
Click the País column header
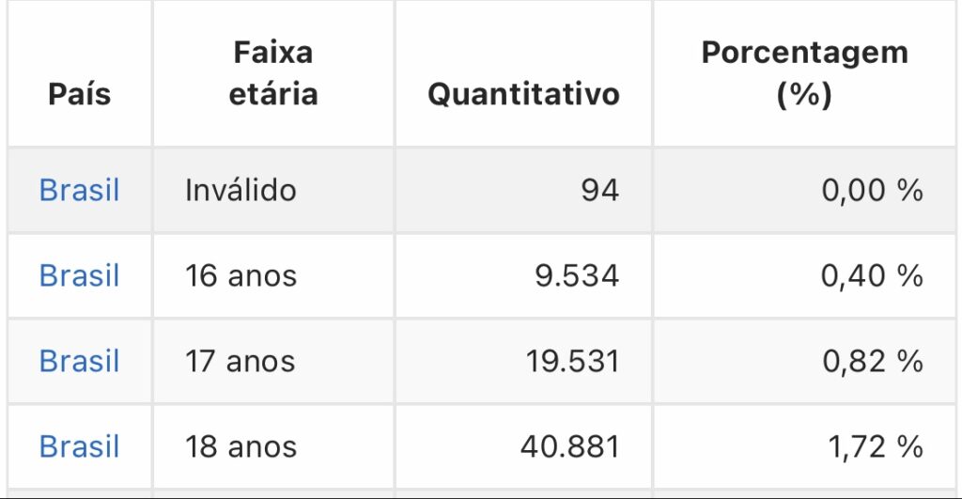pos(80,94)
